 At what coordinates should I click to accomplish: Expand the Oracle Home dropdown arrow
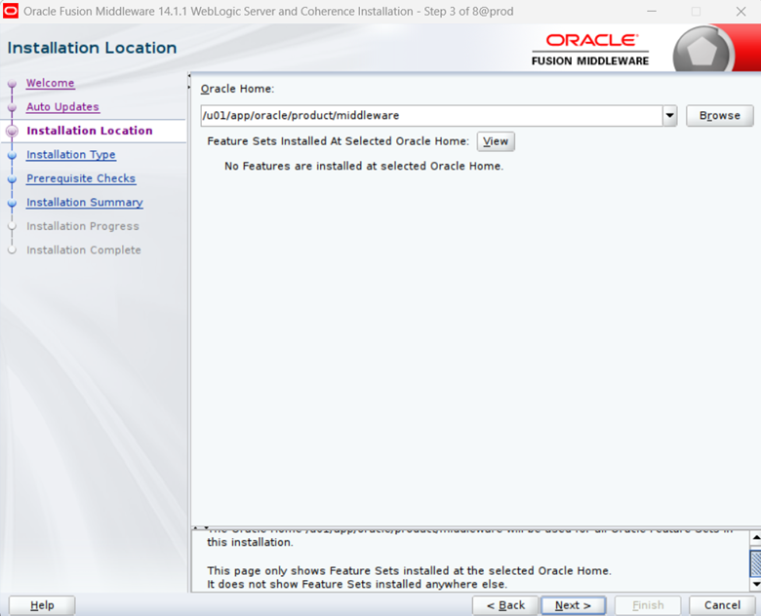[x=669, y=115]
